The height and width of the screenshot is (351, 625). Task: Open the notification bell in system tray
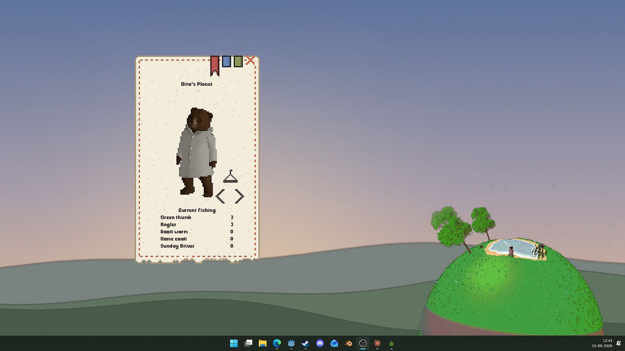click(618, 343)
